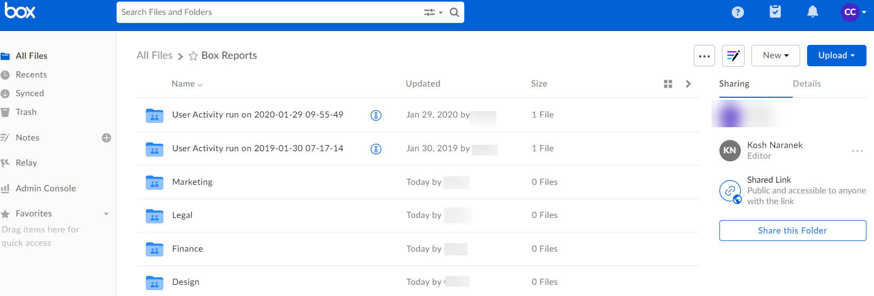Click the Box Notes pencil toolbar button
This screenshot has width=874, height=296.
click(733, 56)
